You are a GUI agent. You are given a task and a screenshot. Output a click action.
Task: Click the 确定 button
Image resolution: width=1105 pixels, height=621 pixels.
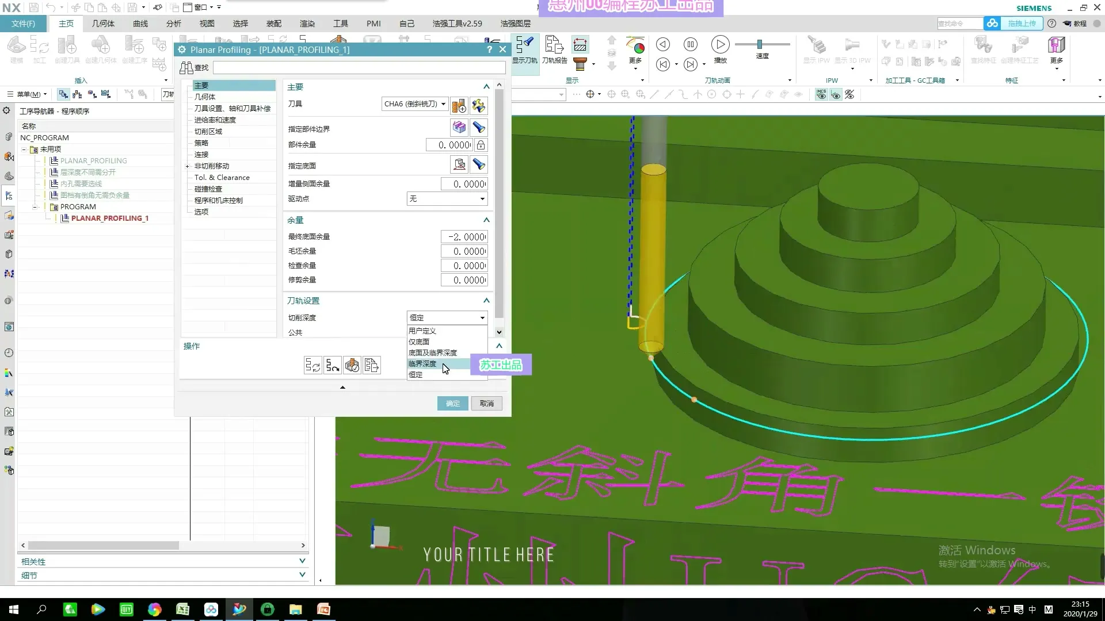(x=452, y=404)
